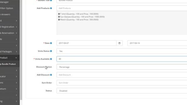This screenshot has height=105, width=187.
Task: Remove Sun Glasses from bundle products
Action: click(59, 17)
